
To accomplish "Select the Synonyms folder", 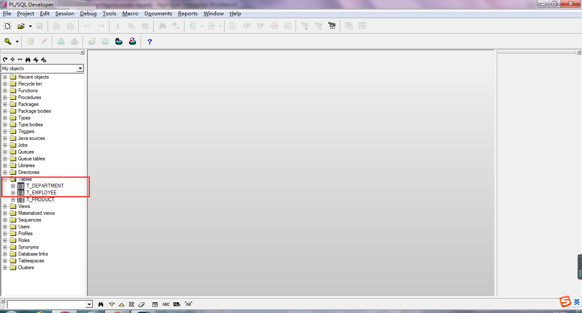I will pos(28,247).
